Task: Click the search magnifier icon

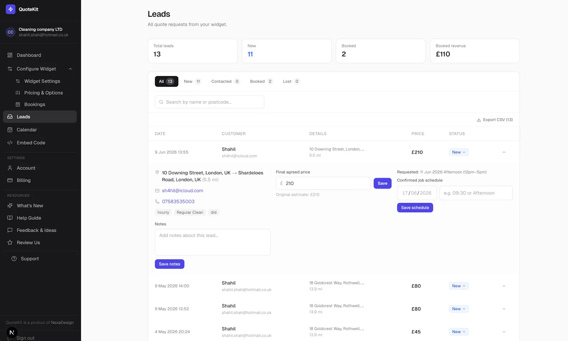Action: pyautogui.click(x=161, y=102)
